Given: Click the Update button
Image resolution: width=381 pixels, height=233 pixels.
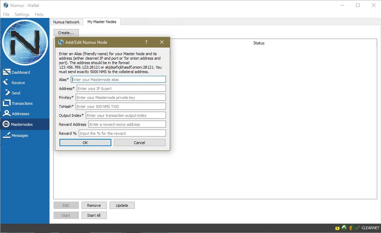Looking at the screenshot, I should coord(122,205).
